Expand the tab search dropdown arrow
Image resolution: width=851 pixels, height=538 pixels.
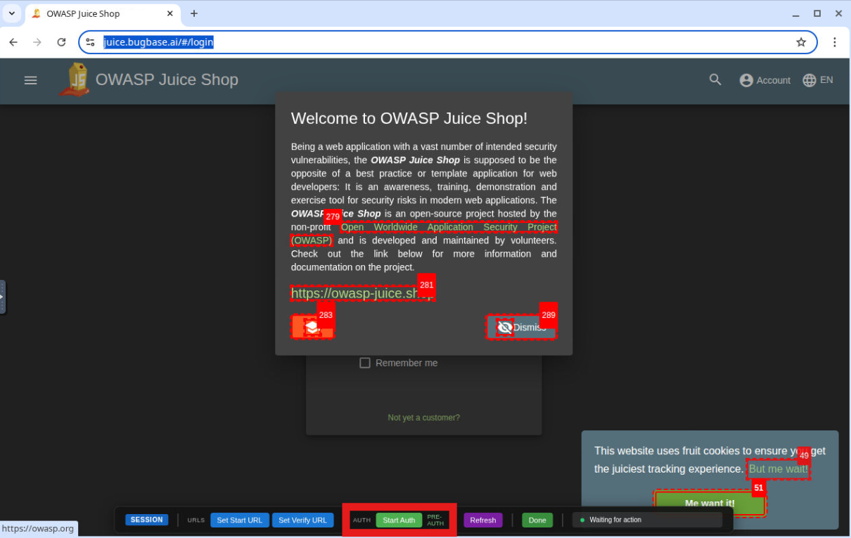(x=11, y=13)
